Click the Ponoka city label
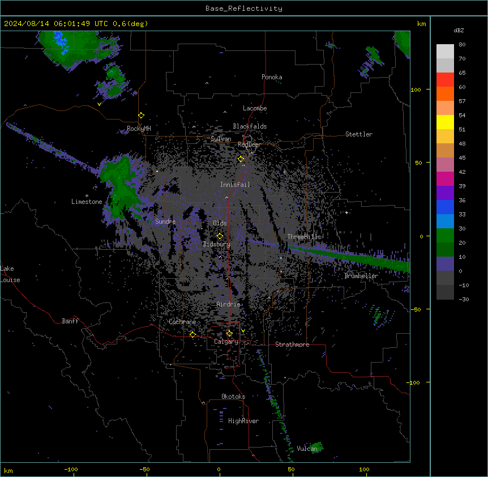This screenshot has height=477, width=488. click(x=272, y=77)
